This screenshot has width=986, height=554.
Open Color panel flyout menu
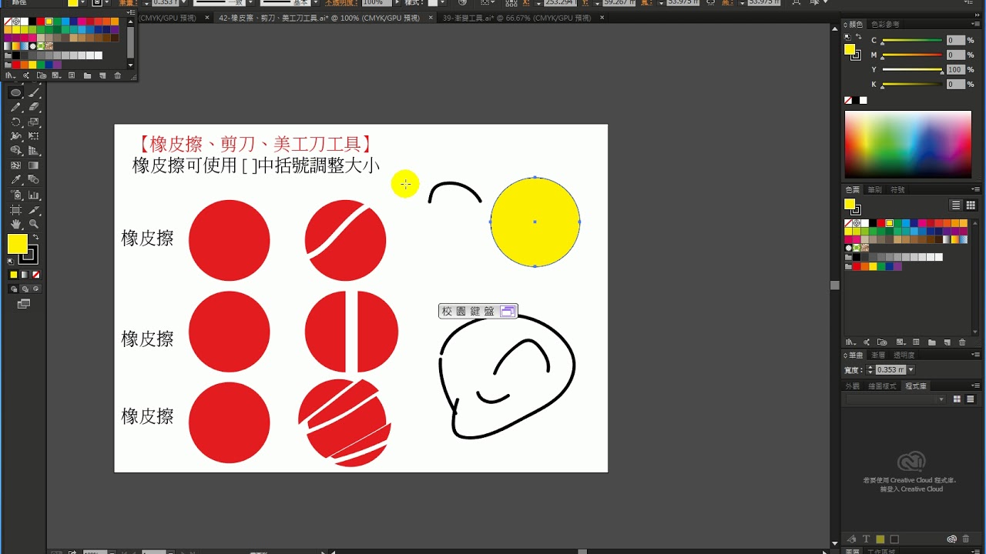tap(976, 25)
